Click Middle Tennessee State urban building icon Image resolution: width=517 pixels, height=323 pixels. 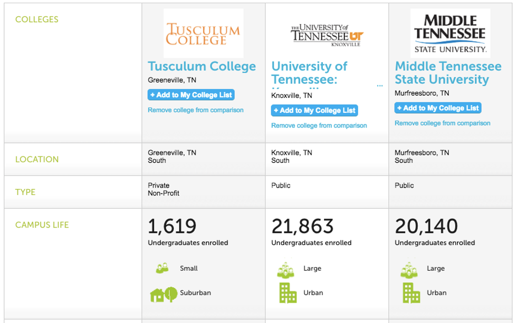tap(410, 293)
